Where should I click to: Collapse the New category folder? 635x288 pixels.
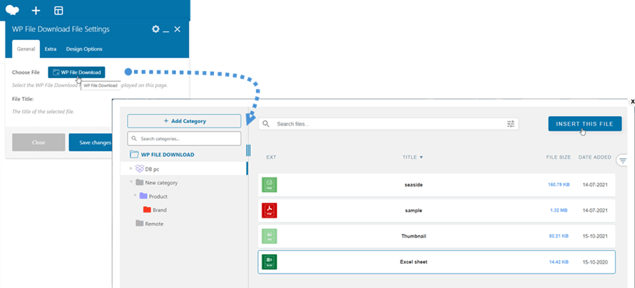130,182
